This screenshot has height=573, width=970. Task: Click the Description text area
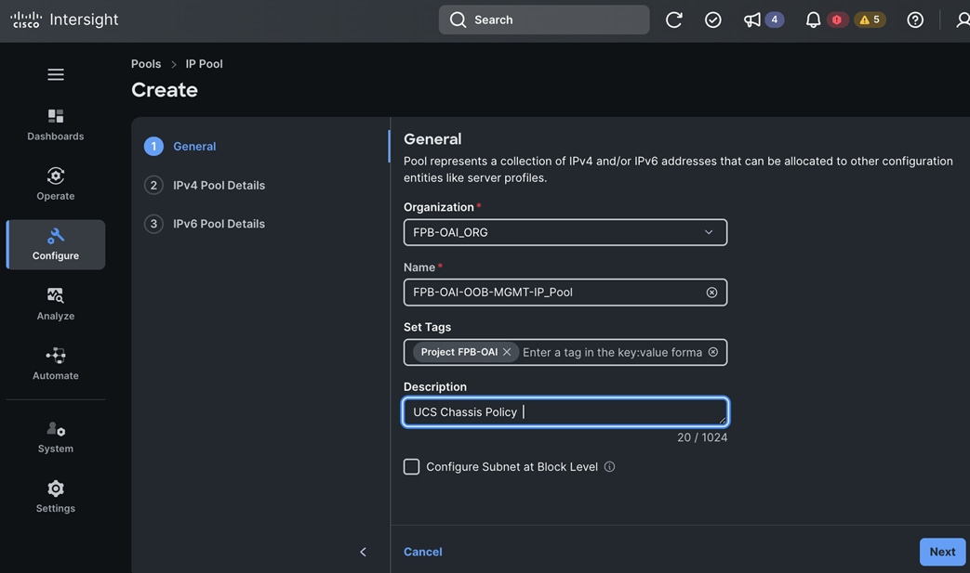pyautogui.click(x=565, y=411)
